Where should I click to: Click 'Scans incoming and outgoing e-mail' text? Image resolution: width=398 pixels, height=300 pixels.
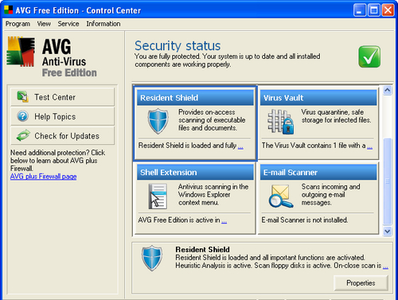[330, 194]
